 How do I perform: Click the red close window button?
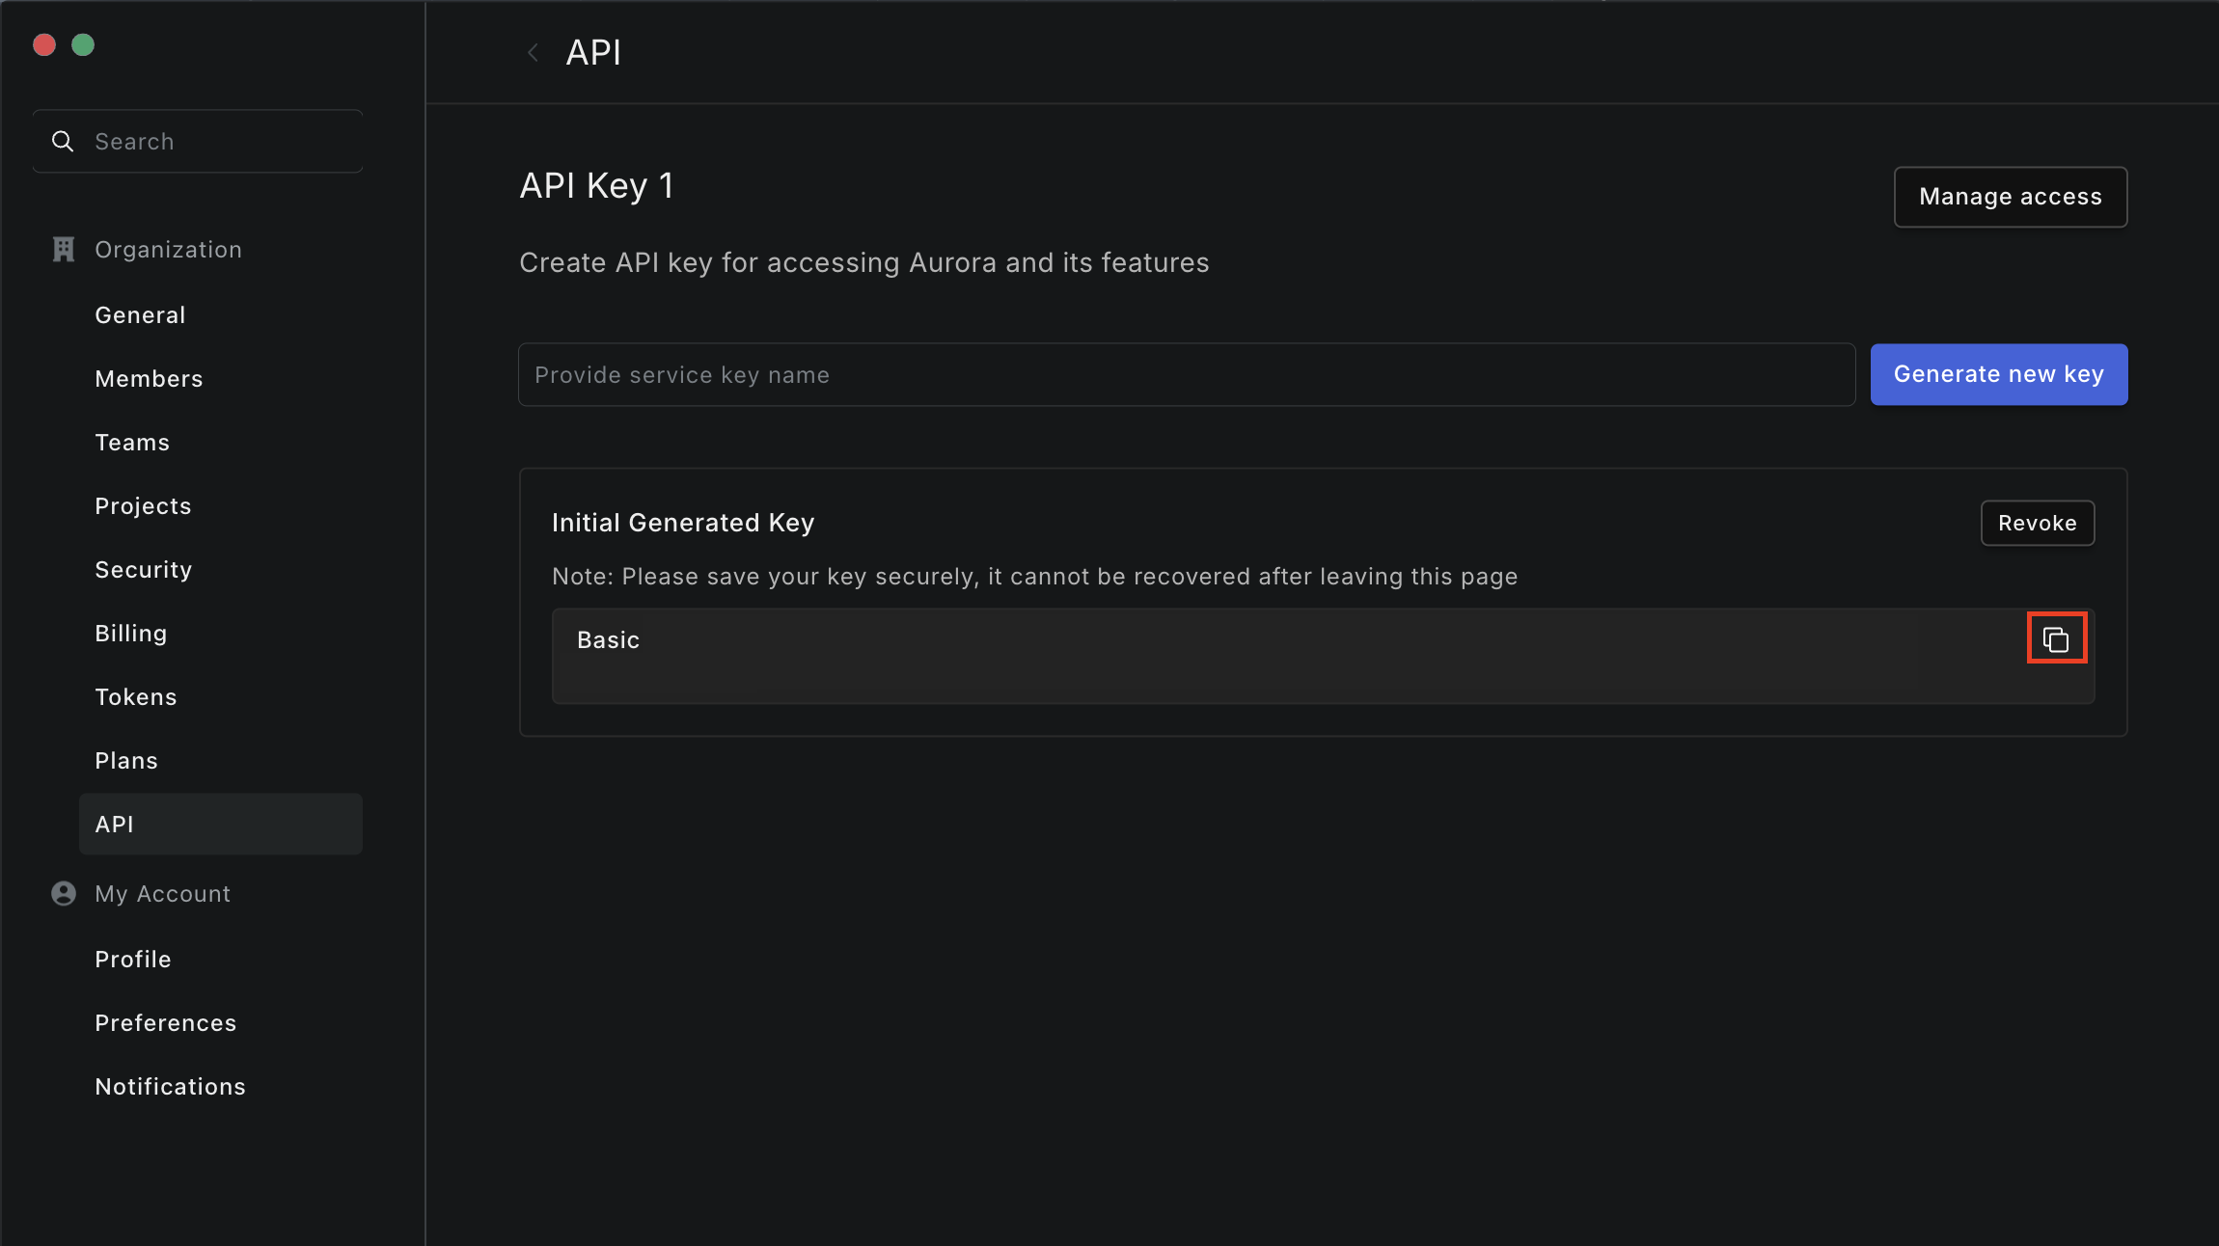(x=44, y=44)
